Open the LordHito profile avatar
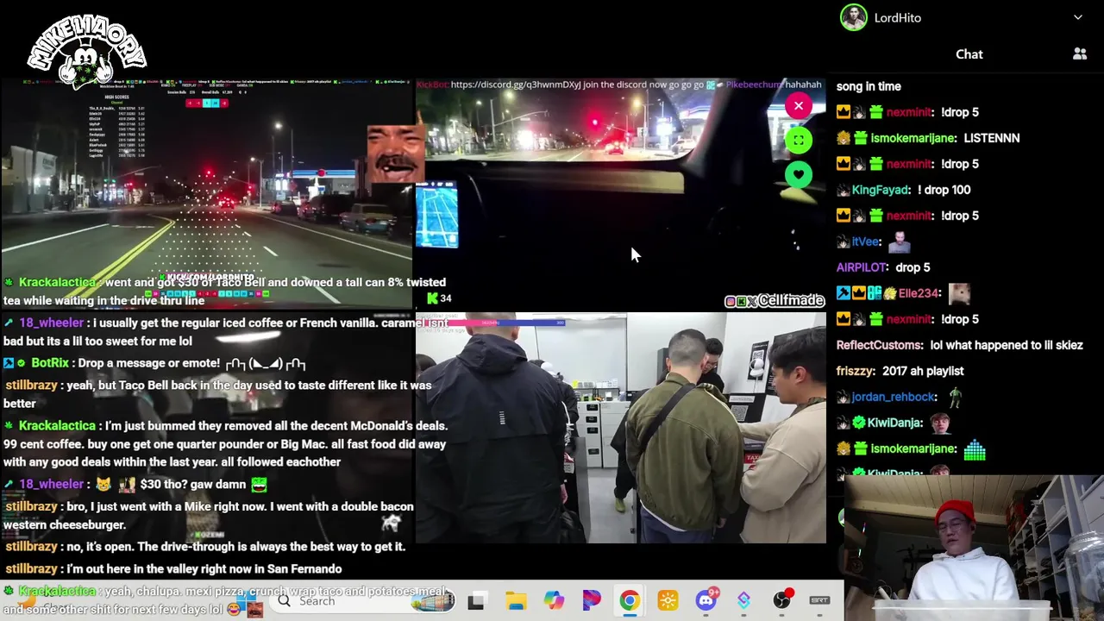The image size is (1104, 621). coord(853,17)
